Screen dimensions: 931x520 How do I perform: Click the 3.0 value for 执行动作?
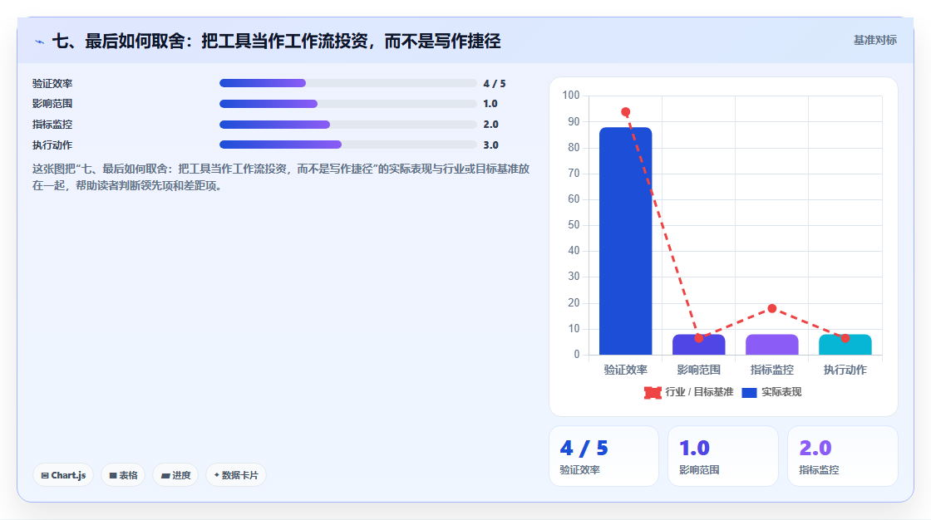490,145
